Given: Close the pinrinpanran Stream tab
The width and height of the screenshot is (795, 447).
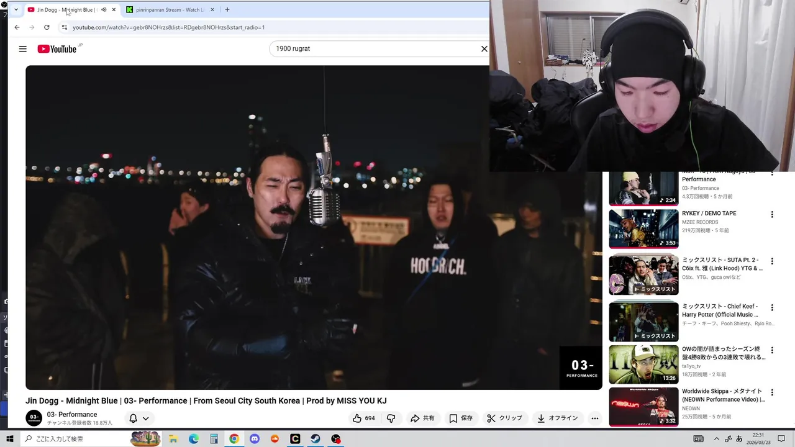Looking at the screenshot, I should point(212,10).
